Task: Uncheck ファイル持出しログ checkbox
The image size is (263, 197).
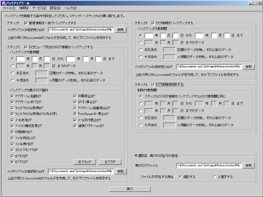Action: tap(12, 138)
